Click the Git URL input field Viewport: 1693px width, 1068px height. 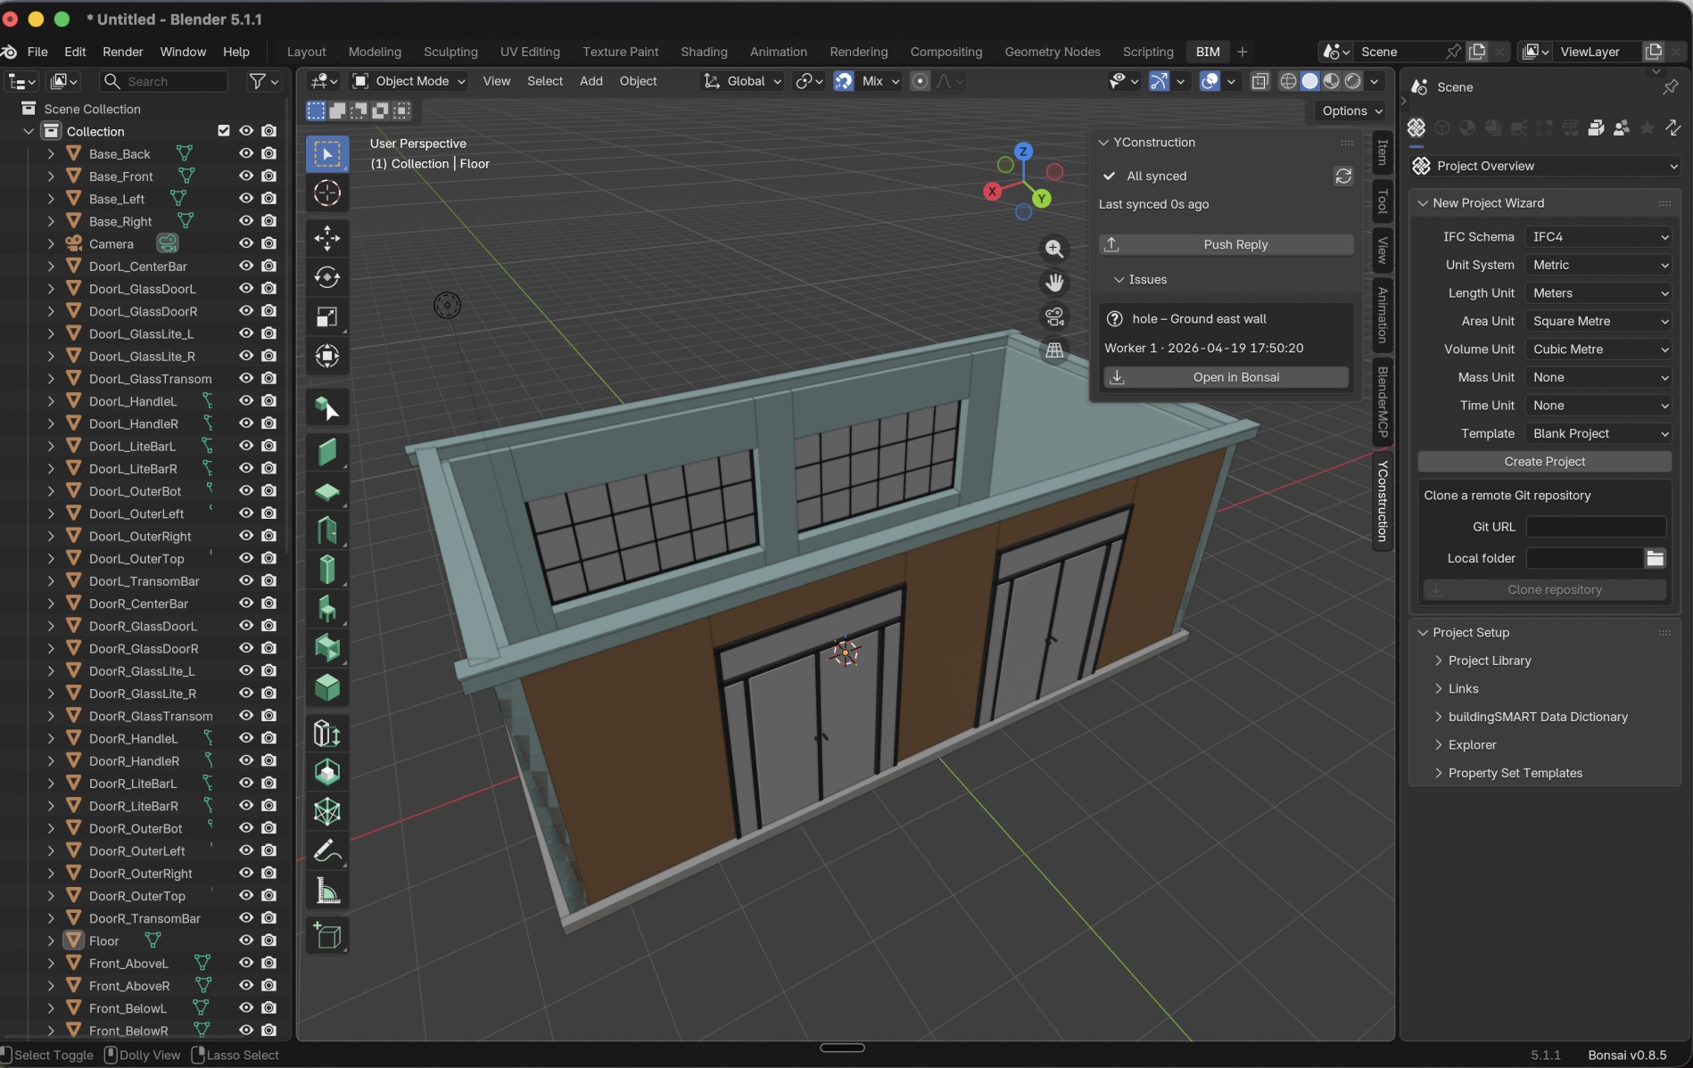[x=1595, y=527]
